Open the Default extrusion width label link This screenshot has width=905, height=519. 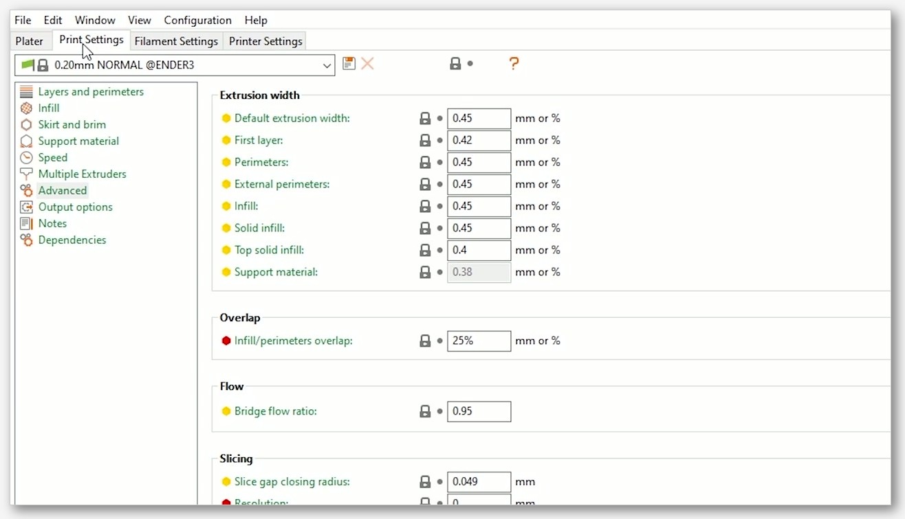tap(292, 118)
